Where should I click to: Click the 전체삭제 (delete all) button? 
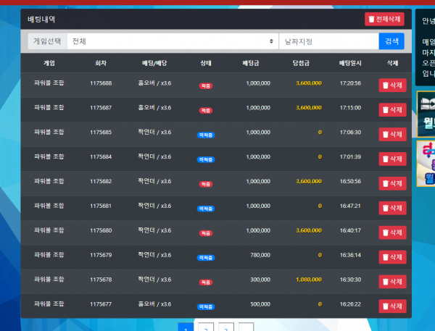(384, 20)
